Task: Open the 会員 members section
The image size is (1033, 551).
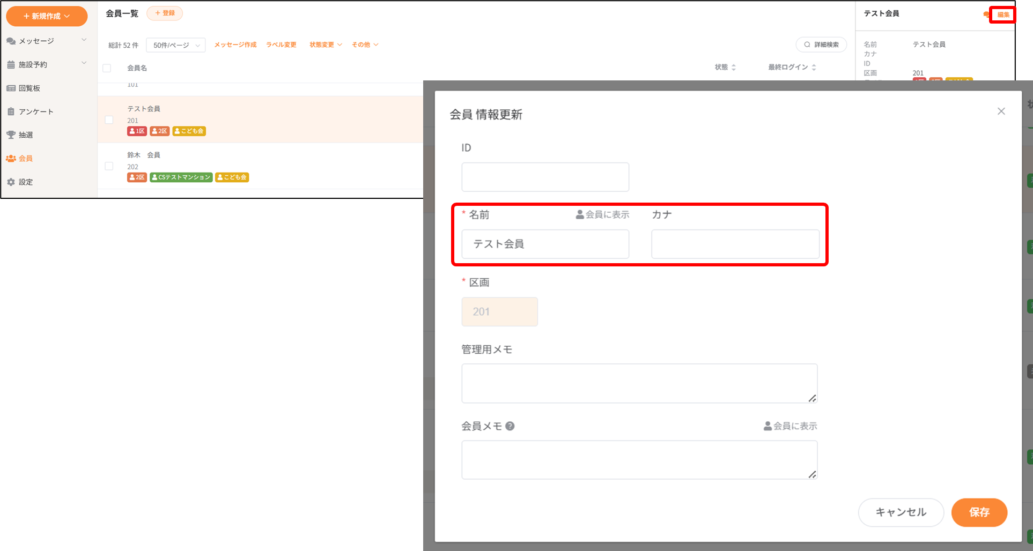Action: point(26,159)
